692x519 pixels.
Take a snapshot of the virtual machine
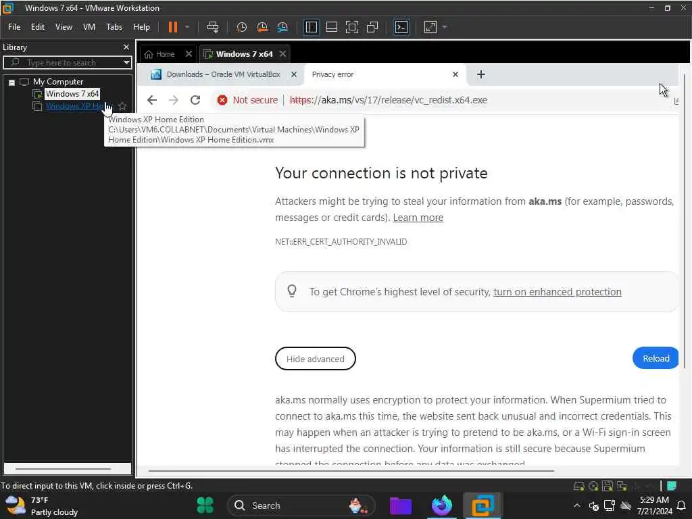[241, 27]
